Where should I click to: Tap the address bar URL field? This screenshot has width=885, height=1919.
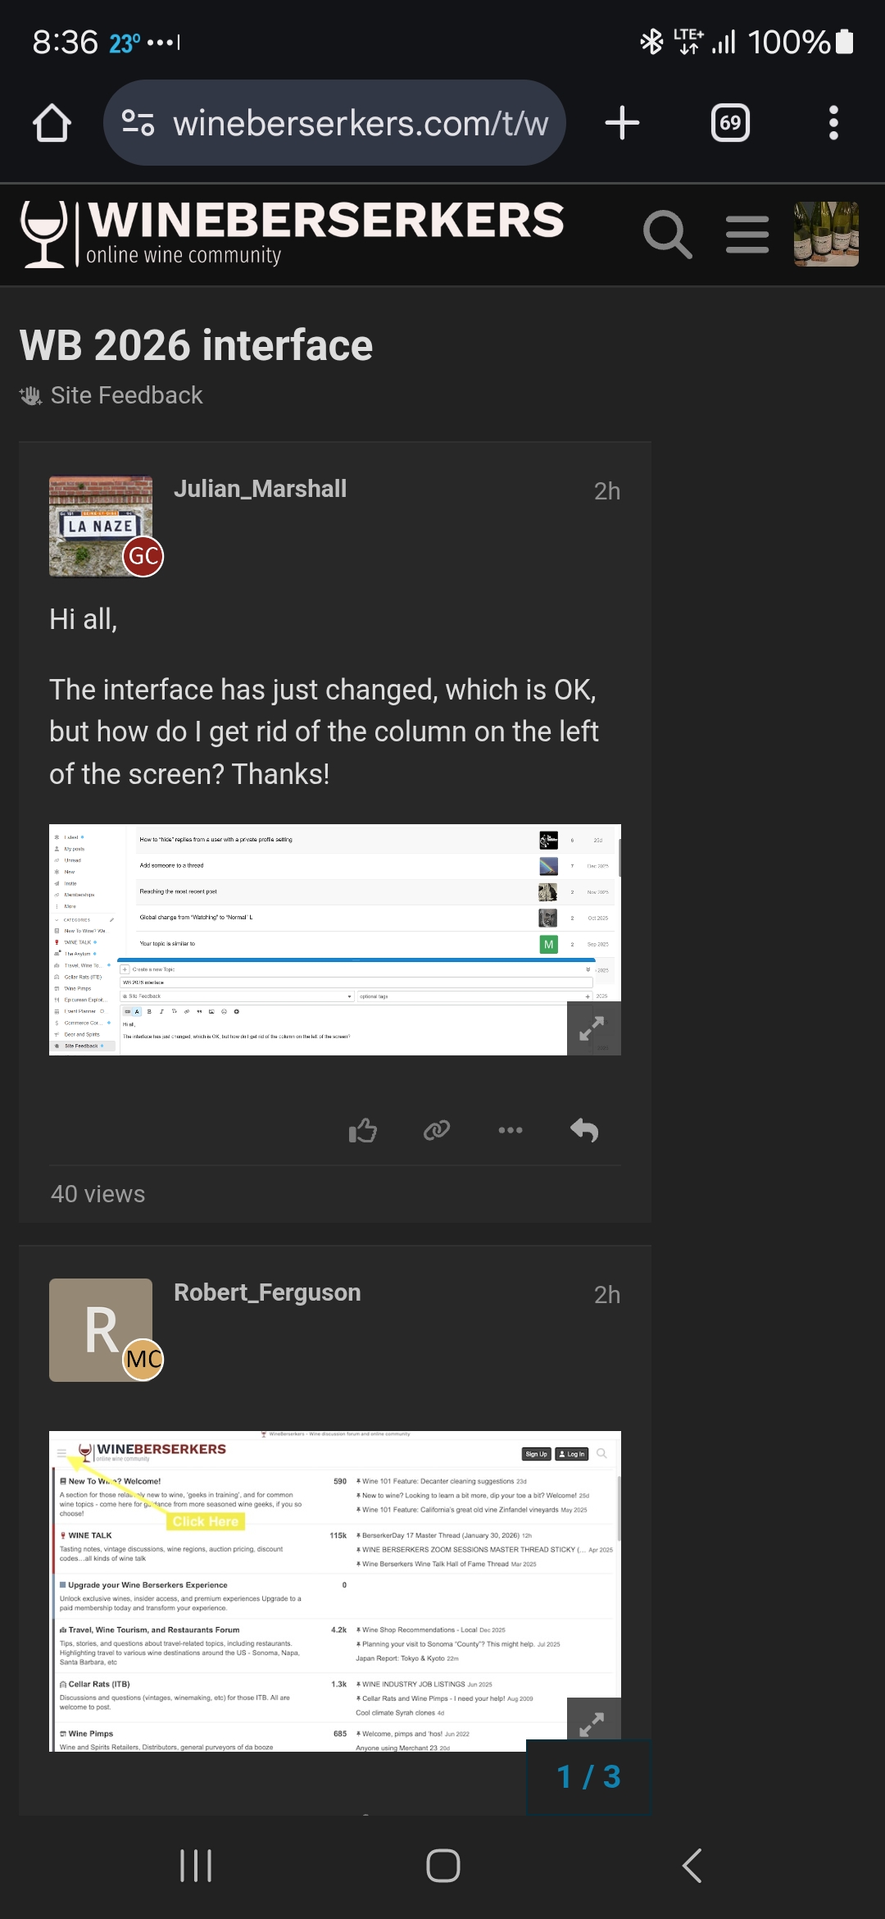(x=344, y=123)
